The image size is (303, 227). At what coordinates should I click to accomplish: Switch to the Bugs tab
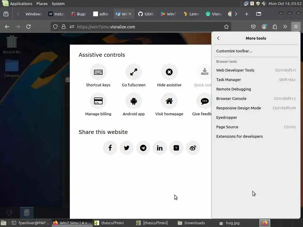78,14
